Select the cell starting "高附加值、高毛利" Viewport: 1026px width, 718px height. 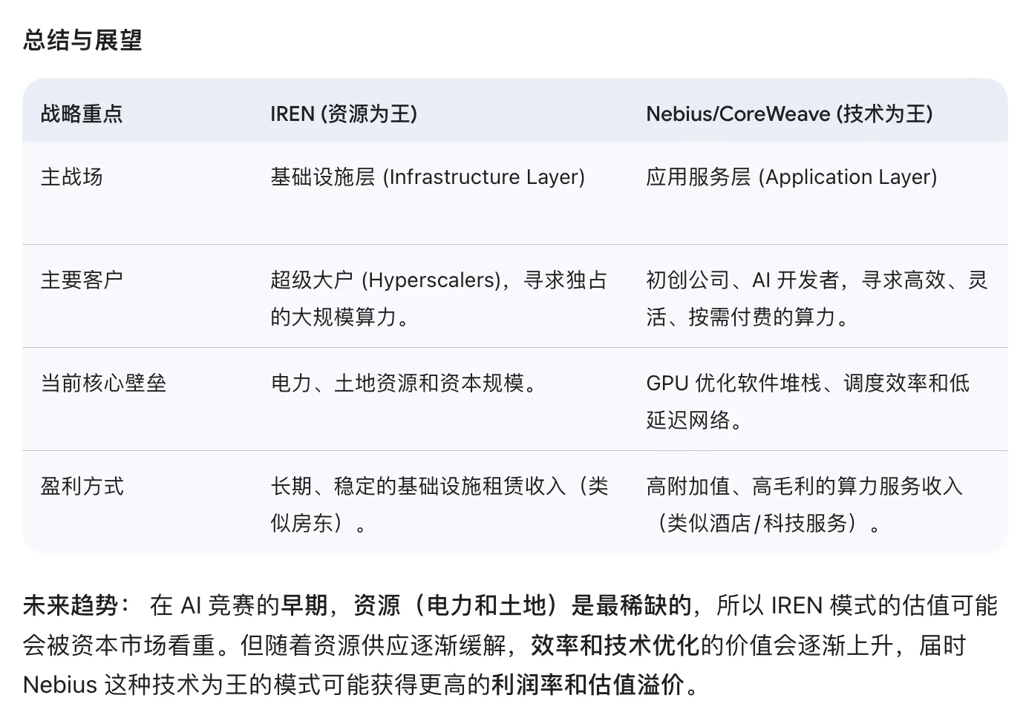point(804,504)
